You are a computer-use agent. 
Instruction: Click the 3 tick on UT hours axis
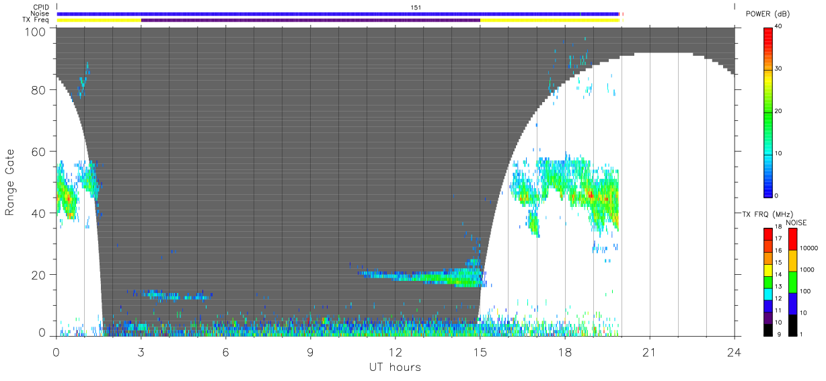(x=141, y=351)
